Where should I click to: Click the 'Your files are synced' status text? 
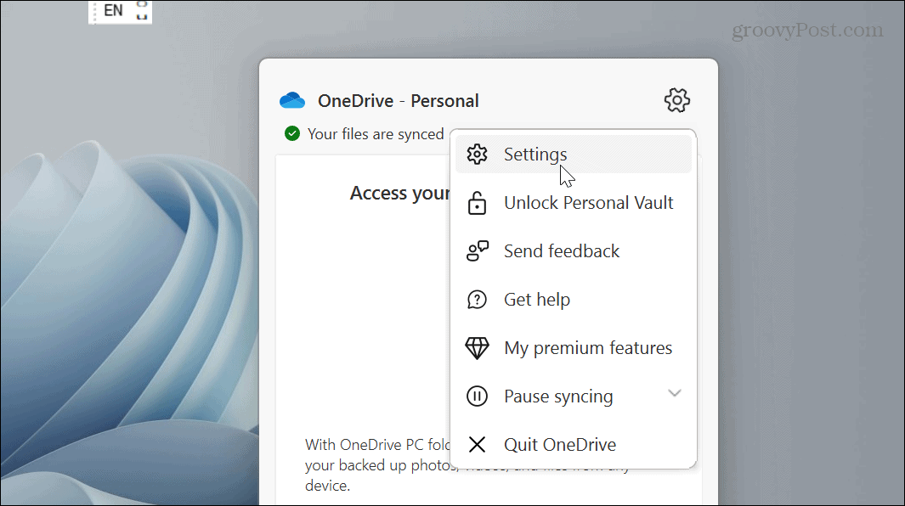[376, 134]
